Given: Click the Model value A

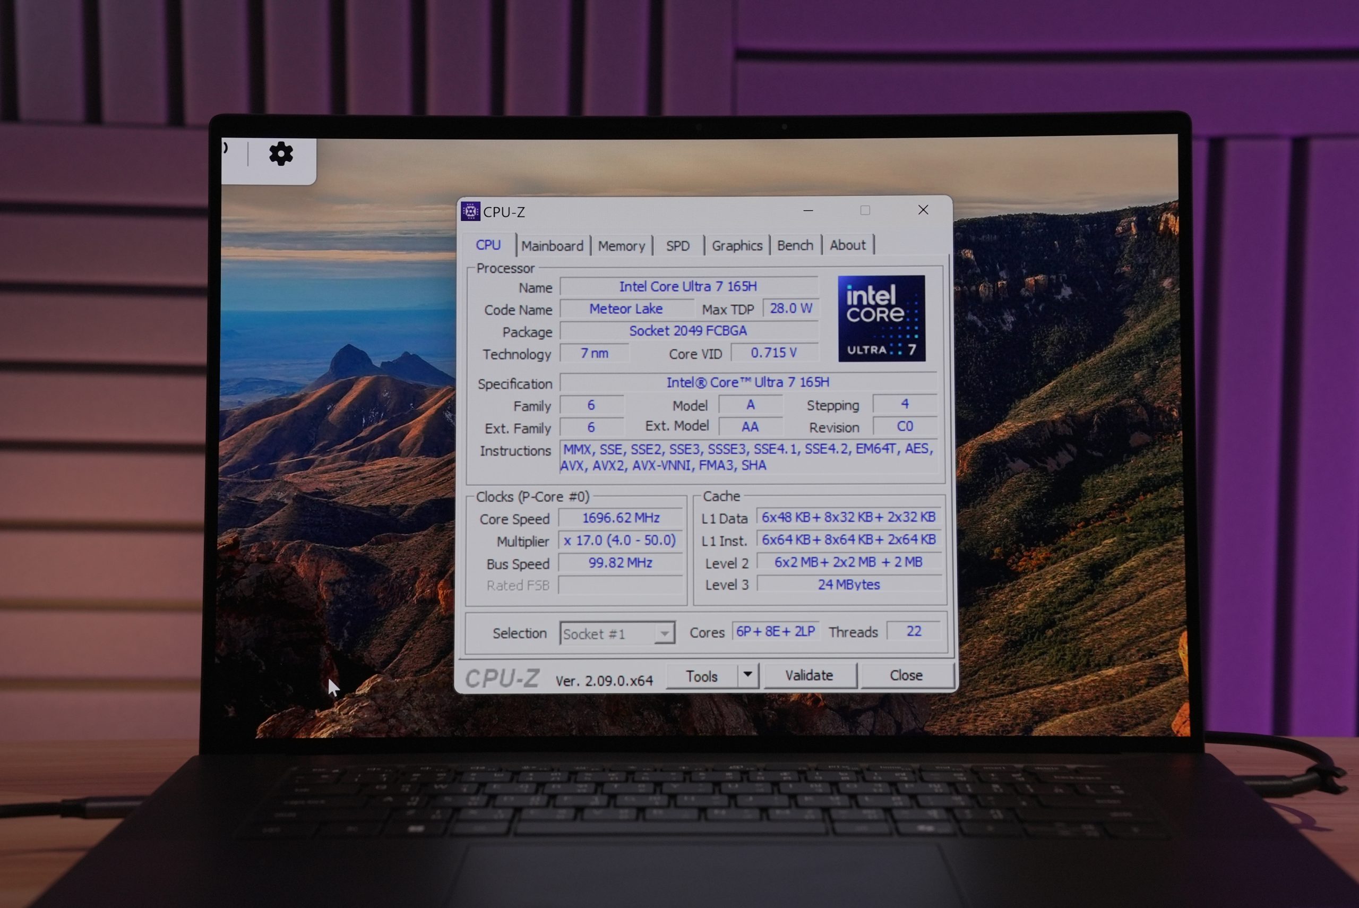Looking at the screenshot, I should (751, 405).
